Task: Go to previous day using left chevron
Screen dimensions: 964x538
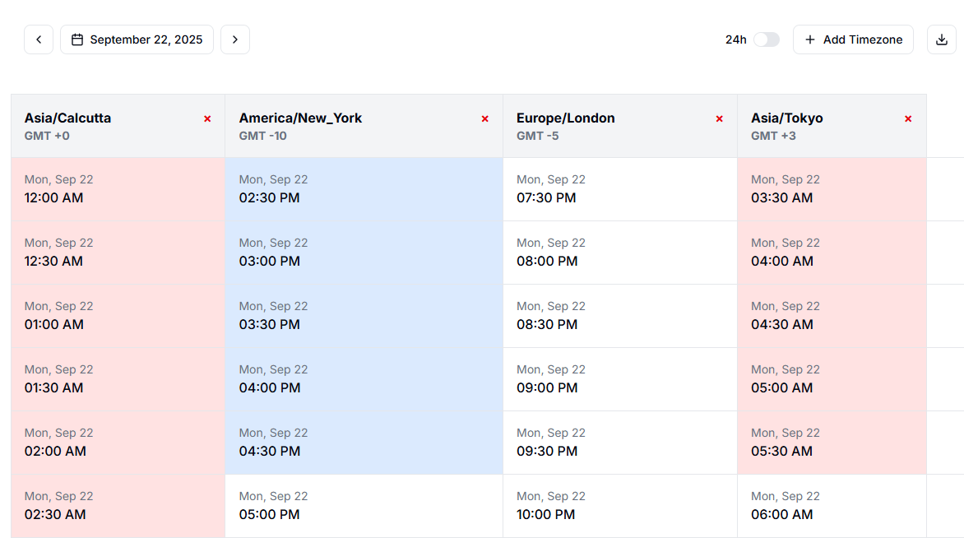Action: tap(39, 39)
